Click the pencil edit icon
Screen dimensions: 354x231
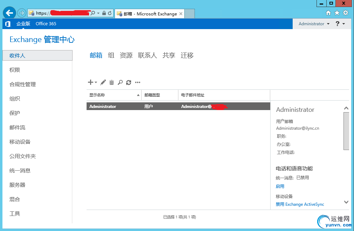[x=103, y=82]
